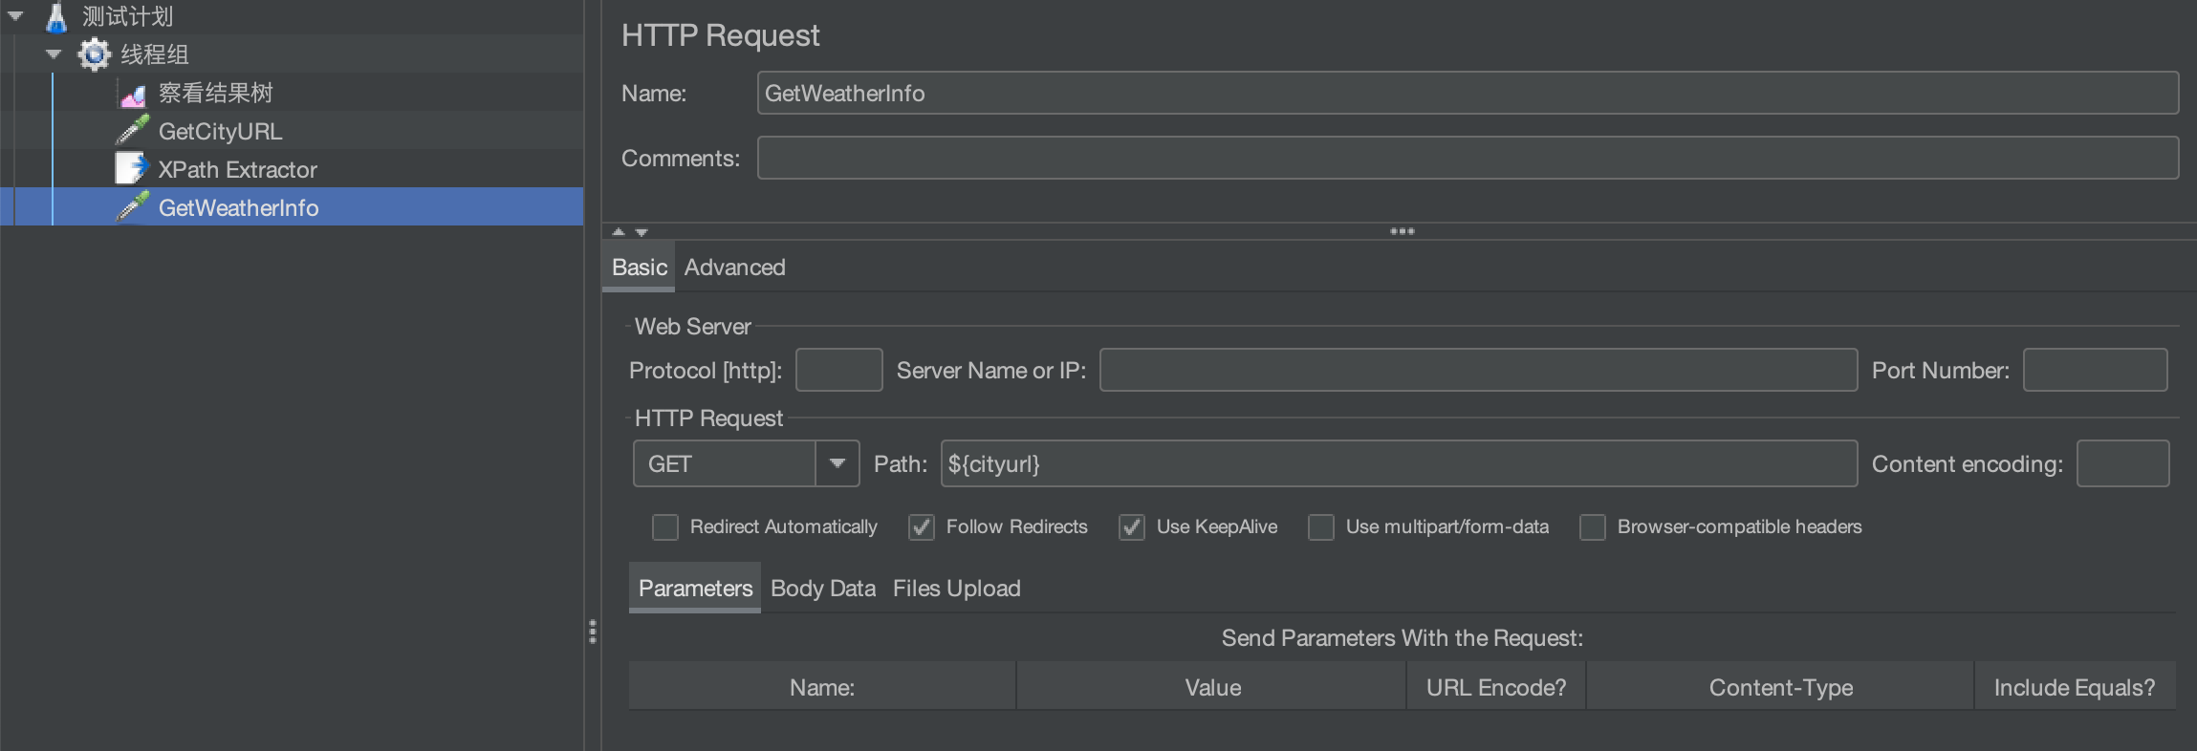This screenshot has height=751, width=2197.
Task: Enable Use multipart/form-data checkbox
Action: (1321, 527)
